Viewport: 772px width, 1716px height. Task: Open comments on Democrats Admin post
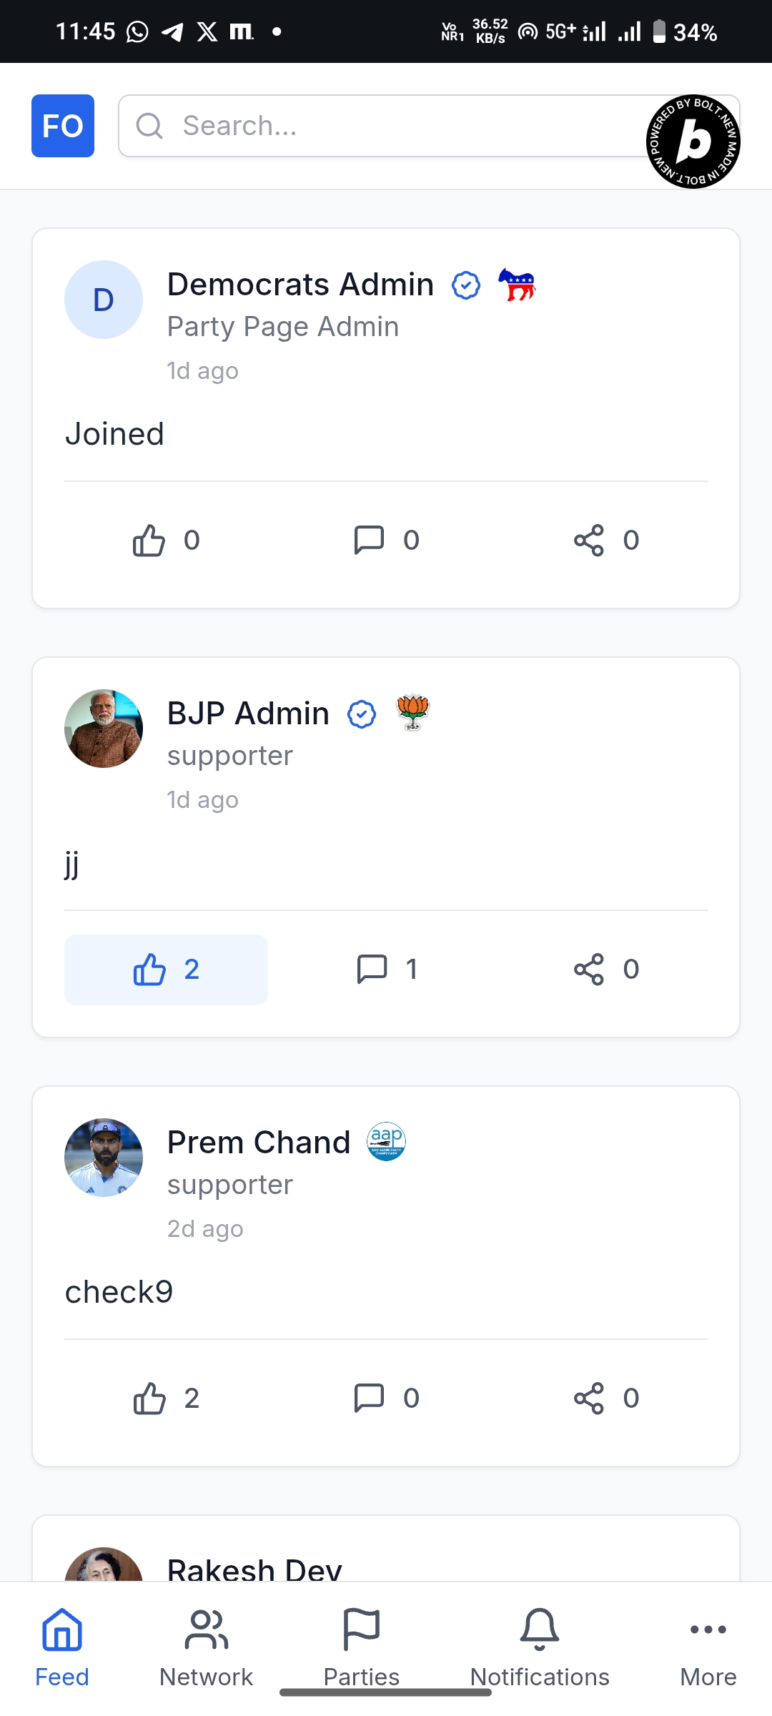click(x=386, y=541)
